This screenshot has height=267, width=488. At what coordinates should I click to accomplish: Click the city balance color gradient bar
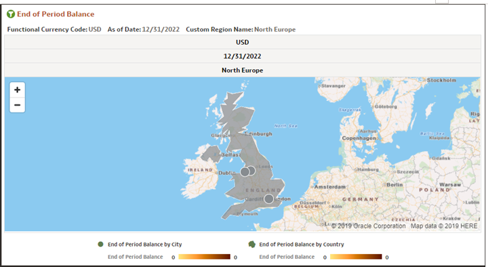pos(204,257)
